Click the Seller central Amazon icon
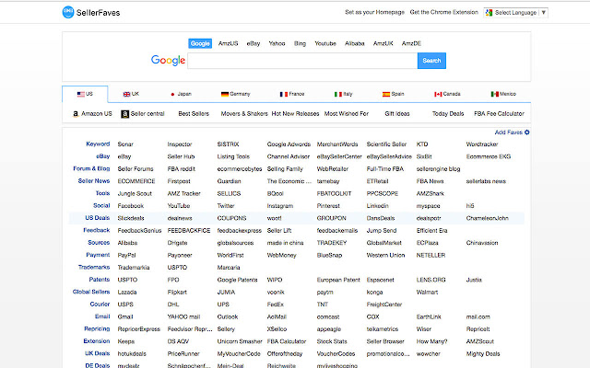 pyautogui.click(x=125, y=114)
